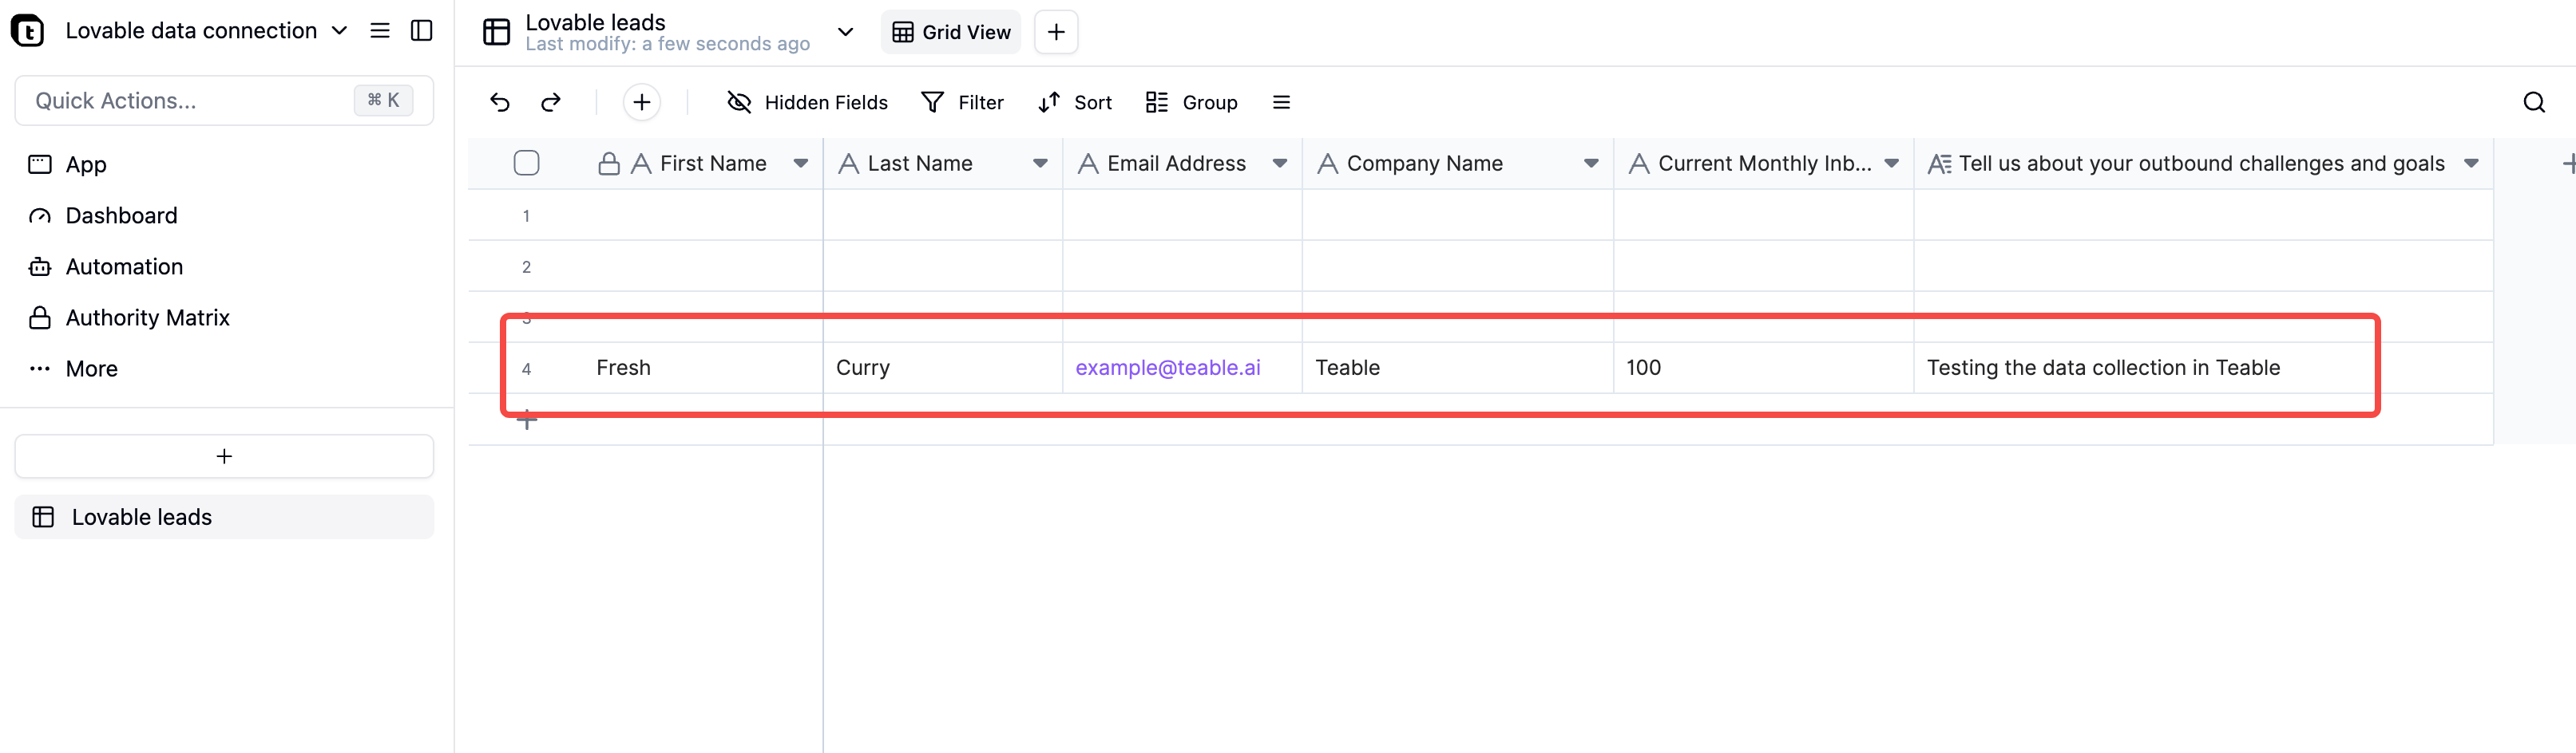The height and width of the screenshot is (753, 2576).
Task: Click the Teable logo icon
Action: point(28,31)
